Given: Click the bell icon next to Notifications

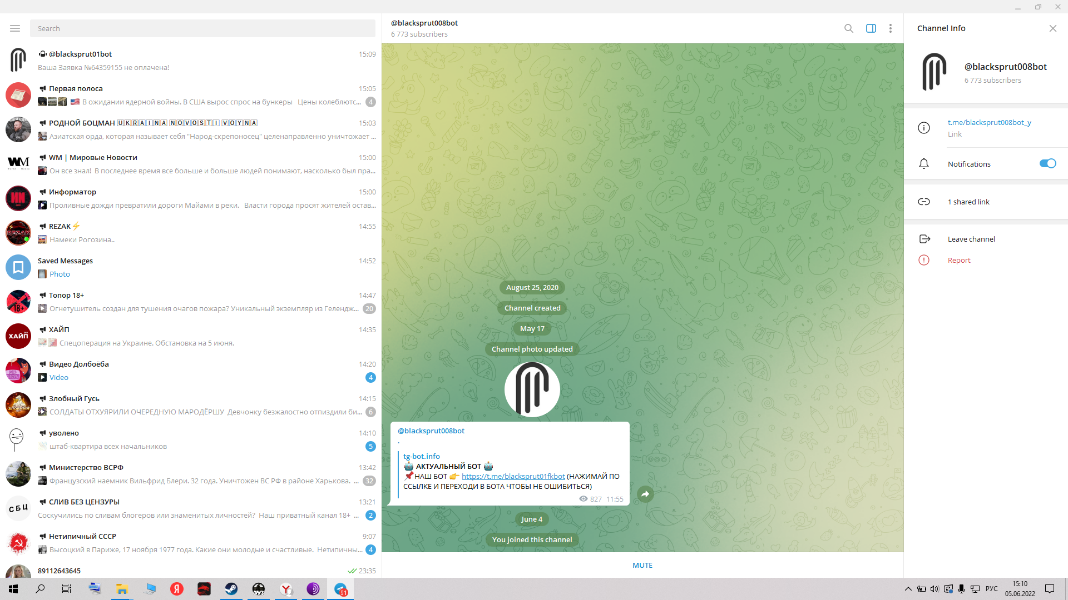Looking at the screenshot, I should (x=924, y=164).
